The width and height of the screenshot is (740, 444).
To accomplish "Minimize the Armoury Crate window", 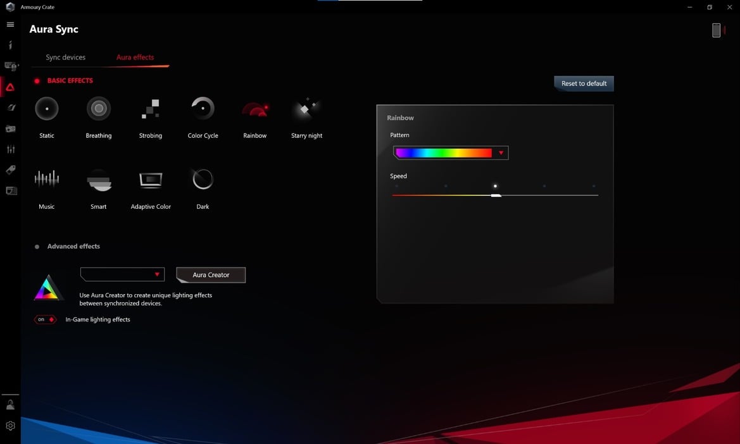I will (689, 7).
